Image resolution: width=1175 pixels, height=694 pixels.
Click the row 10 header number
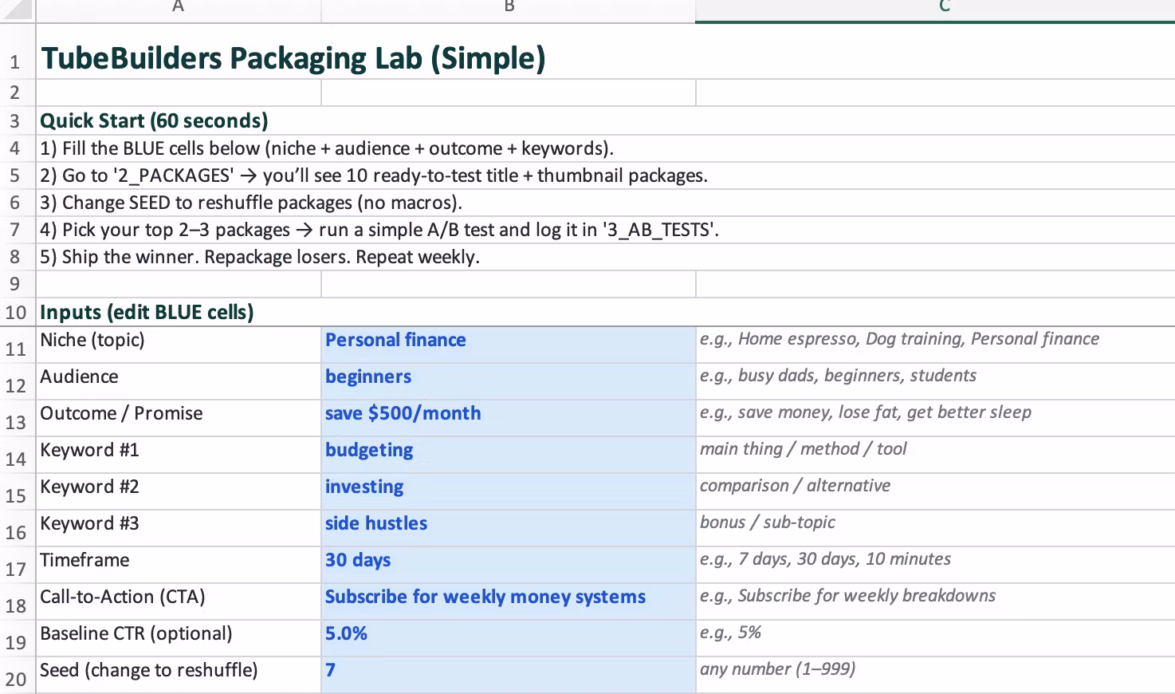click(16, 312)
